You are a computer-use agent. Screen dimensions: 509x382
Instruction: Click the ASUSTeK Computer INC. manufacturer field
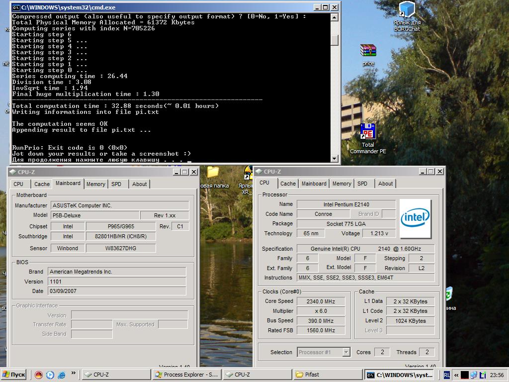pos(119,205)
